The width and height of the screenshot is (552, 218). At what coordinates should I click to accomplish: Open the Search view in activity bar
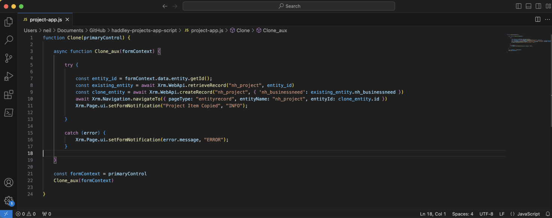pyautogui.click(x=9, y=40)
